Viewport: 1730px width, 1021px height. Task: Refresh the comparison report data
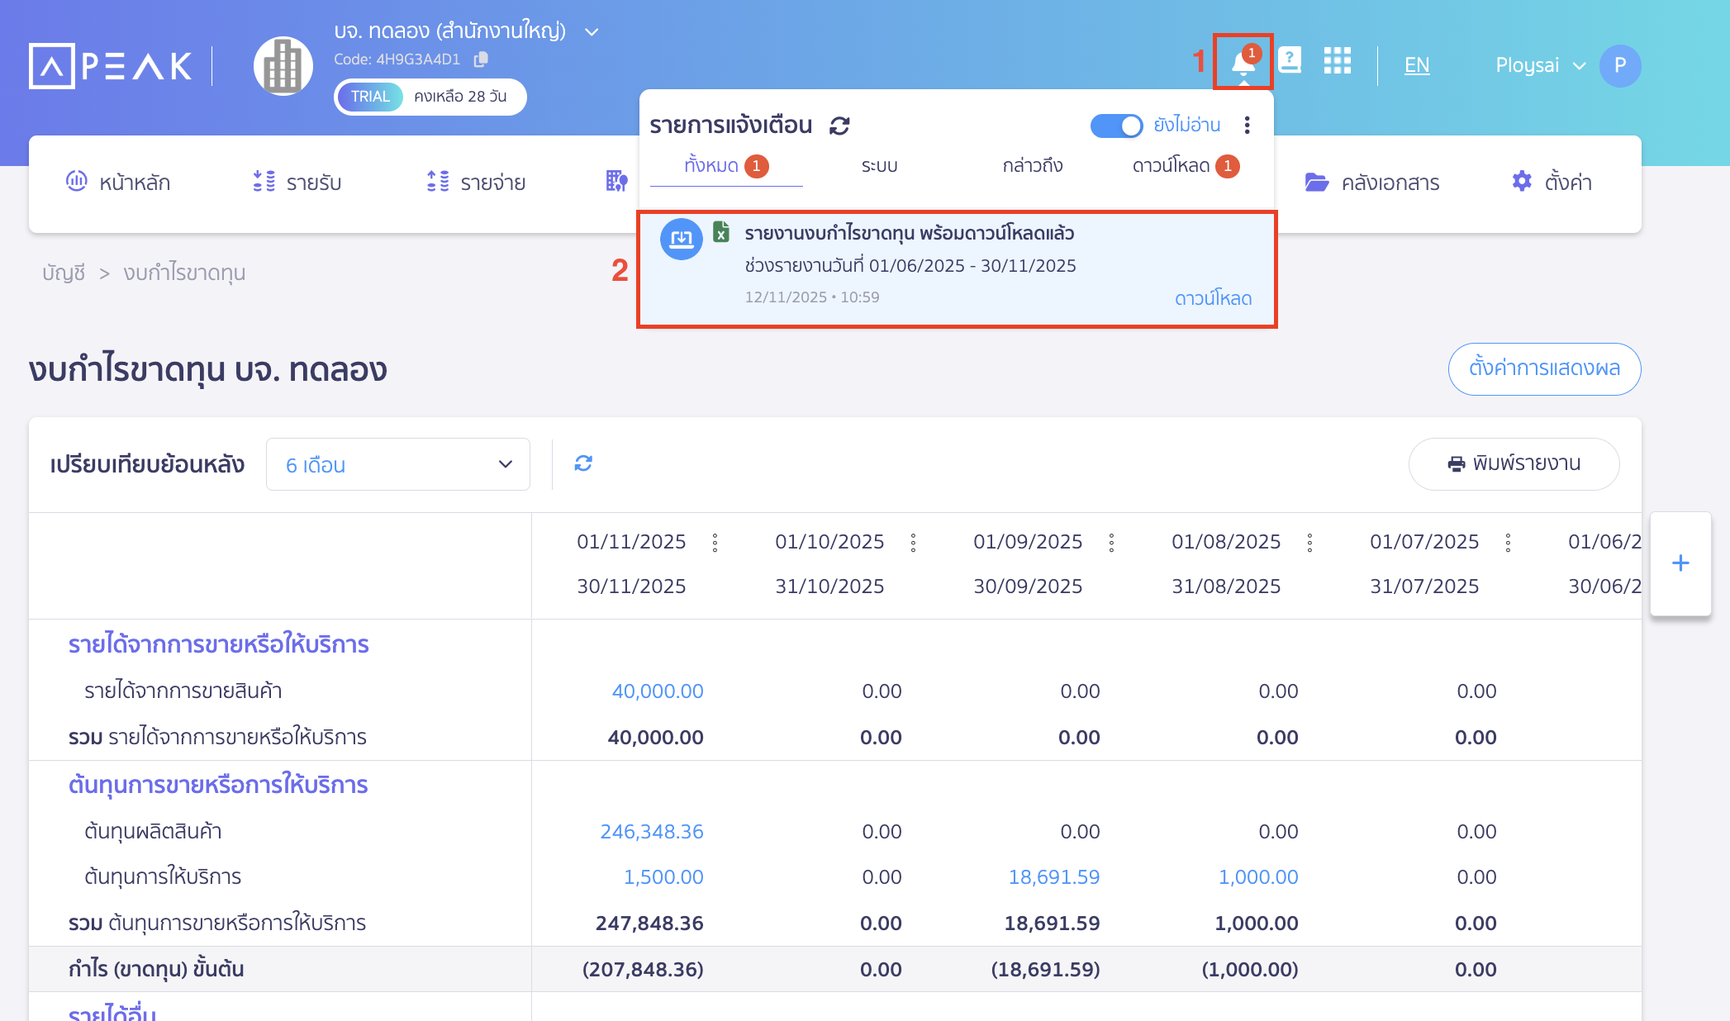tap(583, 463)
